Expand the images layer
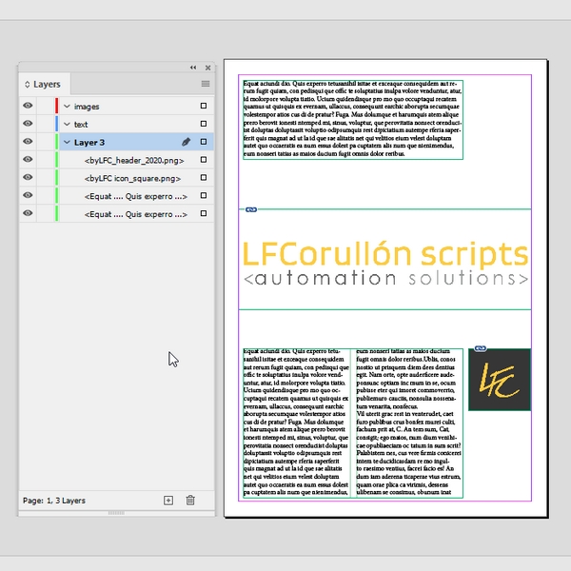 pos(67,106)
